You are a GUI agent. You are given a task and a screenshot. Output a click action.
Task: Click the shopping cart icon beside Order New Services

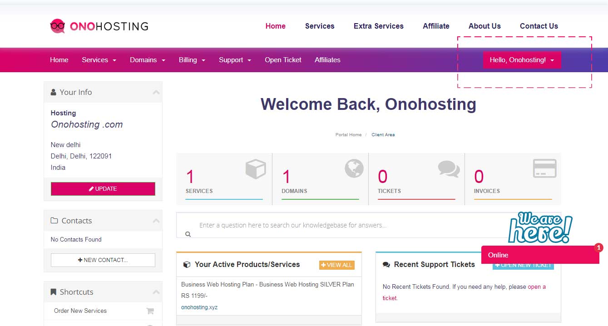point(150,311)
